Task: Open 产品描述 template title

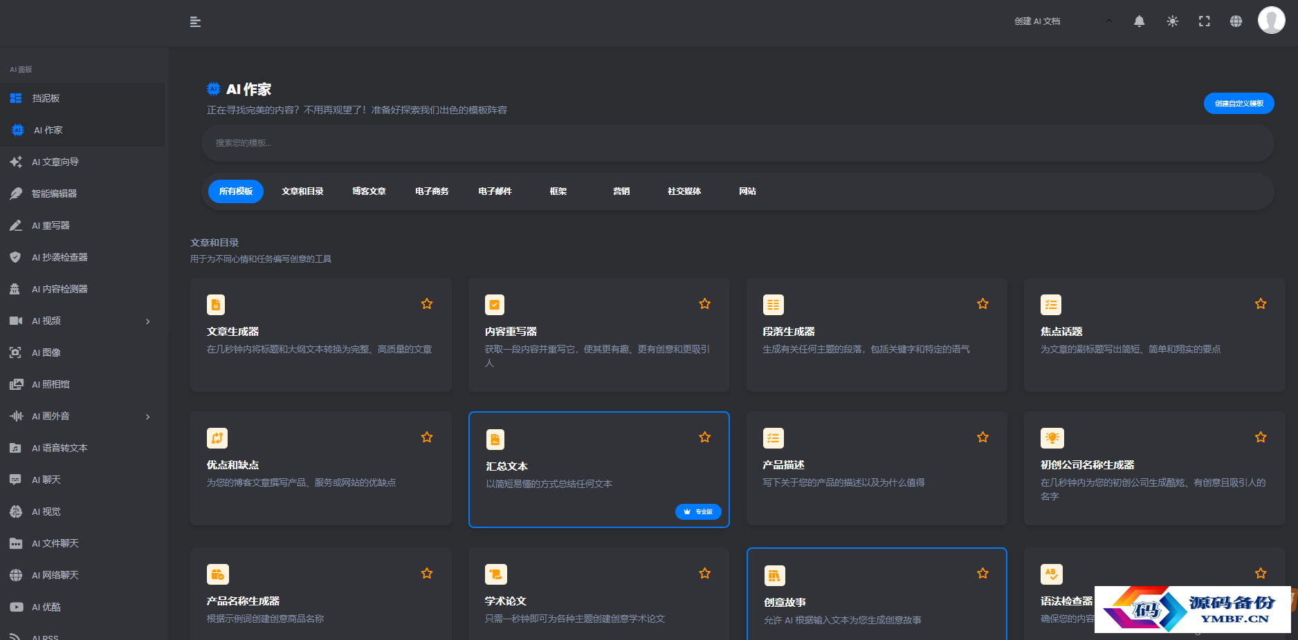Action: tap(784, 465)
